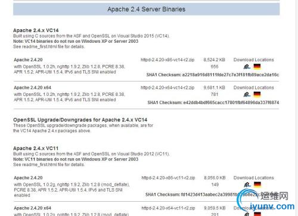The height and width of the screenshot is (216, 298).
Task: Select the Apache 2.4.x VC14 heading
Action: tap(36, 30)
